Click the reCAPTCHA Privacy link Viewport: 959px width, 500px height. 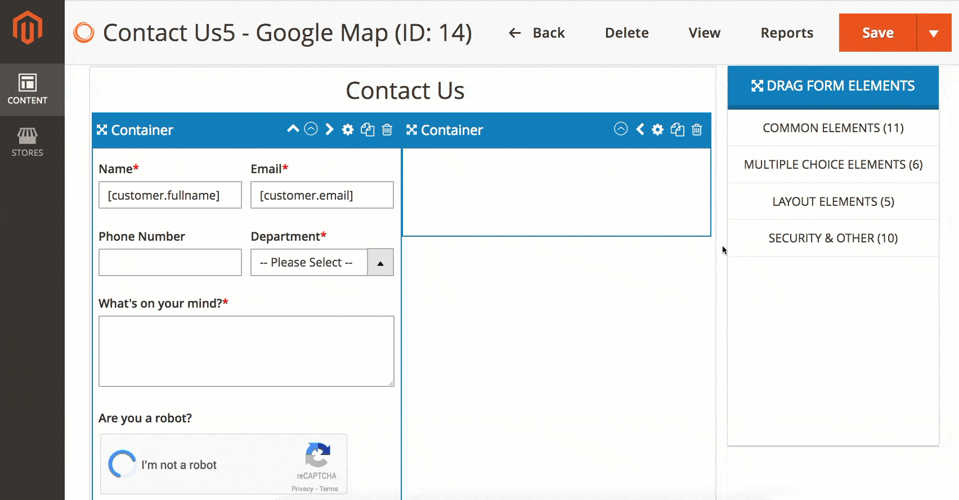coord(302,489)
